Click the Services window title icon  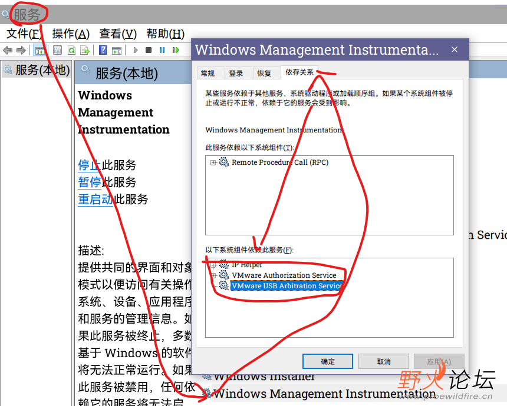pos(5,14)
